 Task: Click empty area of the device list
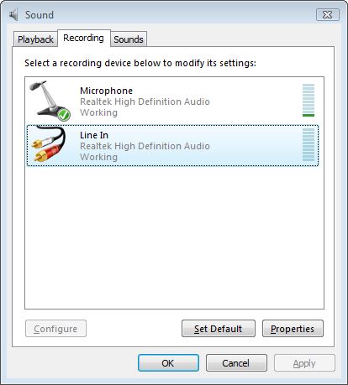(174, 237)
